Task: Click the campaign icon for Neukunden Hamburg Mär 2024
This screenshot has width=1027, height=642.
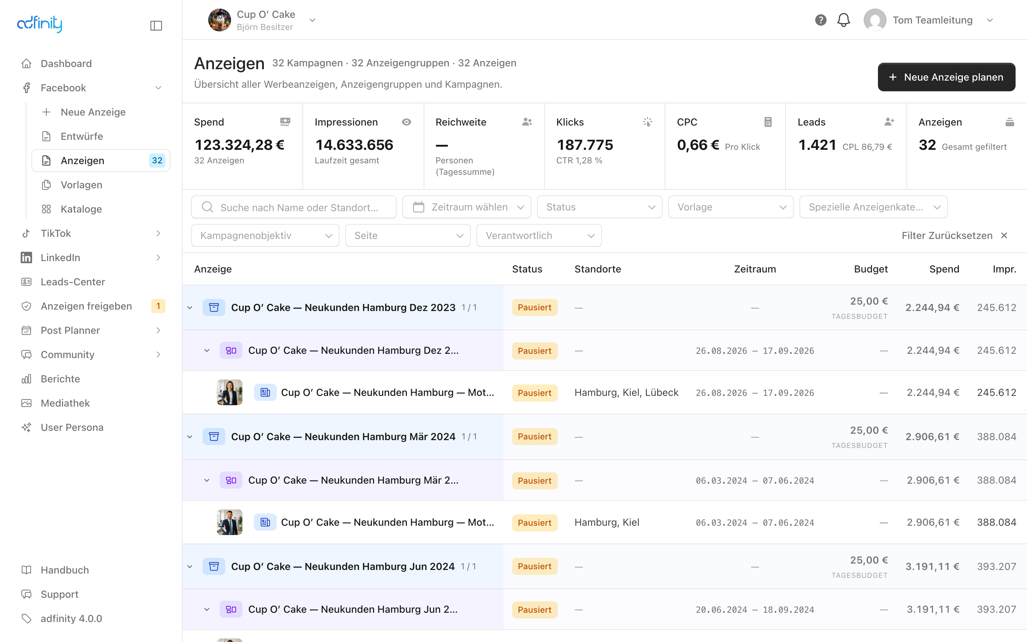Action: click(x=214, y=437)
